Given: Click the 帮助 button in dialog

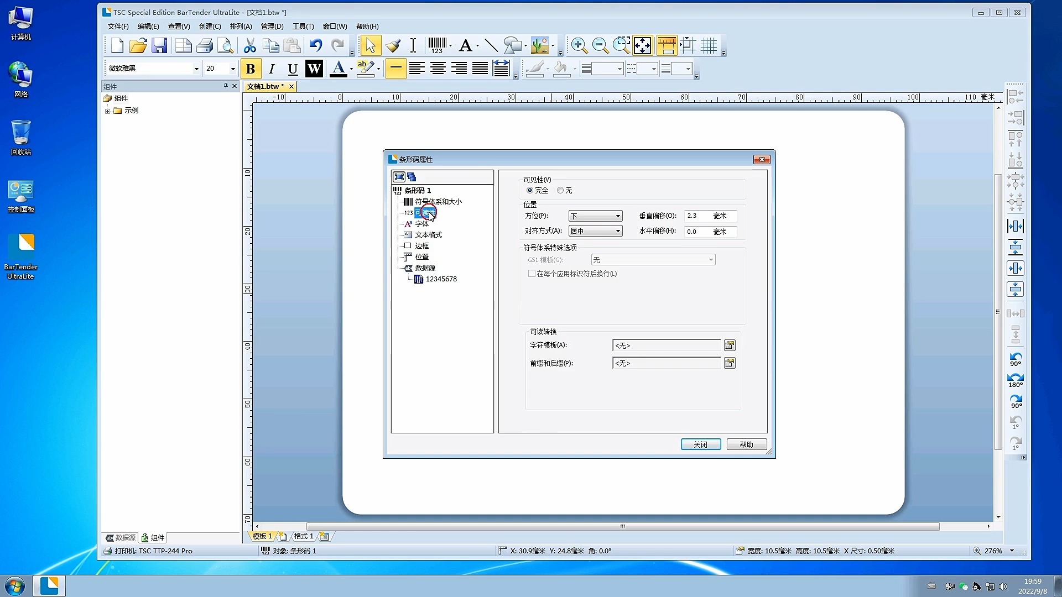Looking at the screenshot, I should [746, 444].
